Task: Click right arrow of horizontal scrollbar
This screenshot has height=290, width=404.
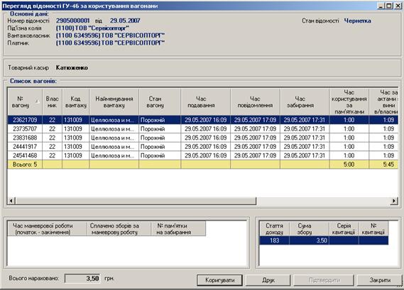Action: (x=394, y=201)
